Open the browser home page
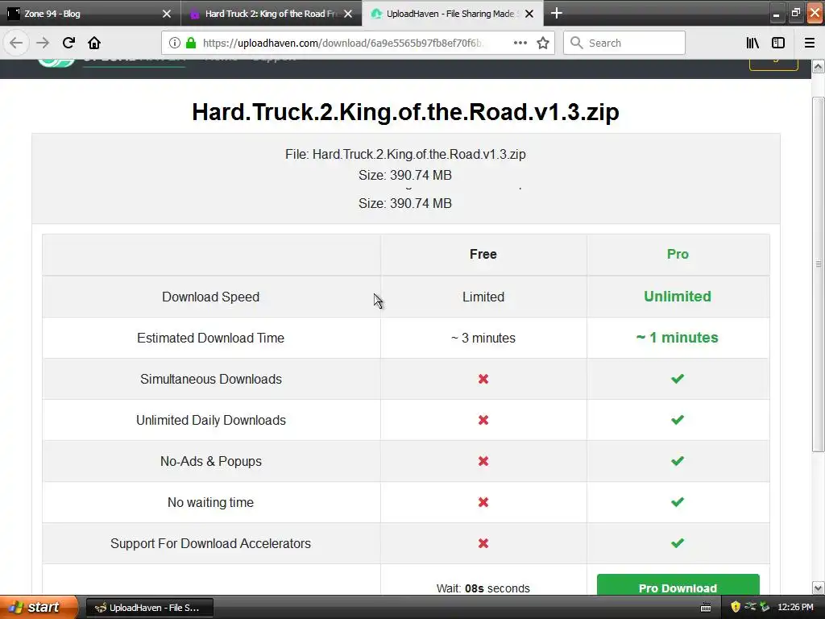This screenshot has width=825, height=619. [94, 43]
